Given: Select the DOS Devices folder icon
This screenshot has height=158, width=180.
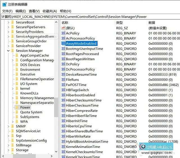Looking at the screenshot, I should click(x=17, y=65).
